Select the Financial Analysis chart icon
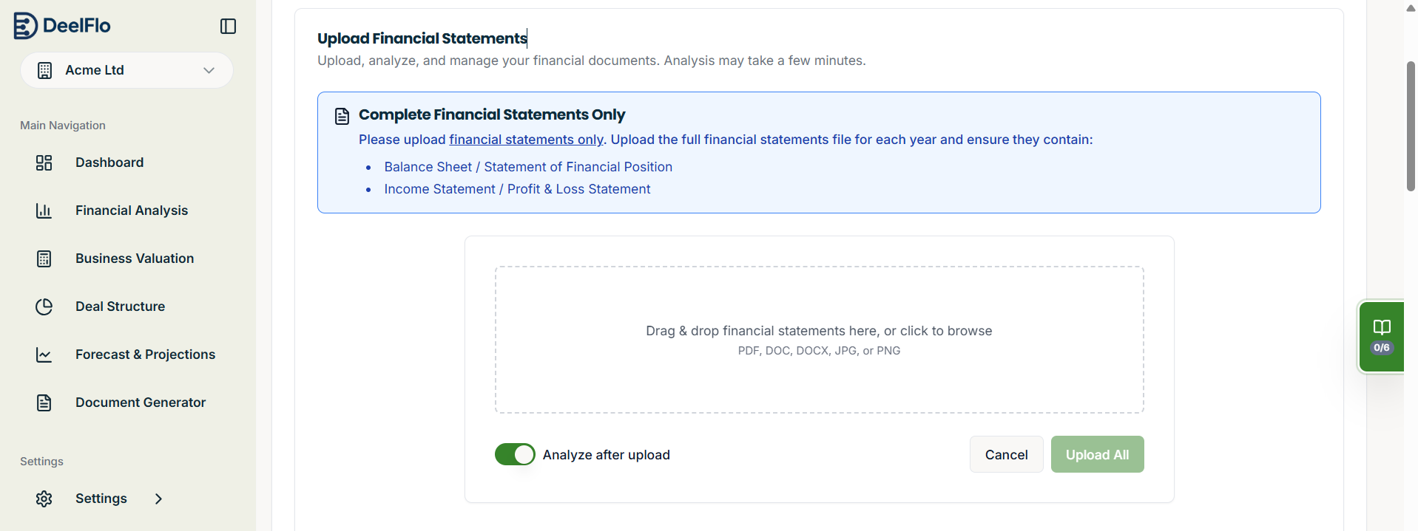1418x531 pixels. (x=44, y=210)
